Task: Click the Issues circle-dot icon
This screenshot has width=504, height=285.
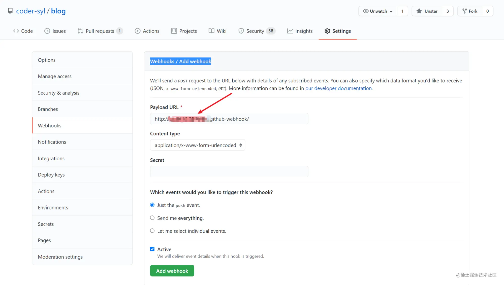Action: [x=47, y=31]
